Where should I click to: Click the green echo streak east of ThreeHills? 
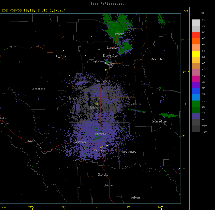click(137, 110)
